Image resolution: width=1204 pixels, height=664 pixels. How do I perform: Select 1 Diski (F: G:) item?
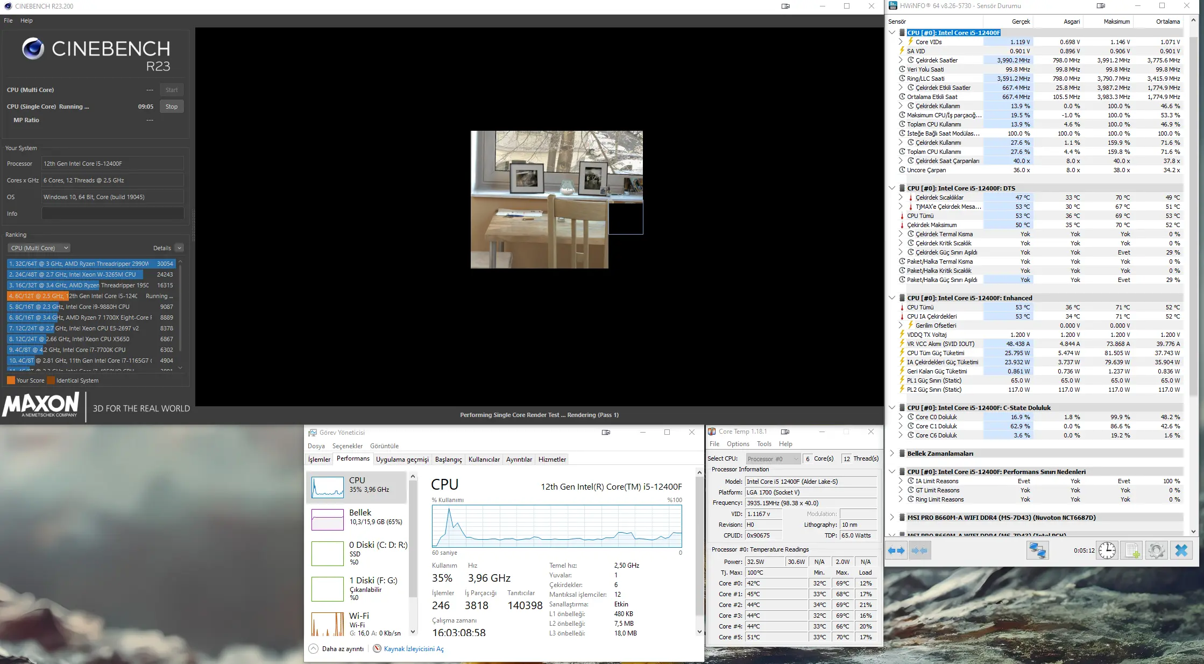point(357,589)
